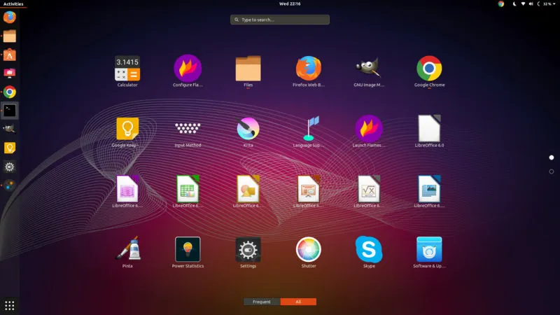Open the clock showing Wed 22:16
560x315 pixels.
point(290,4)
